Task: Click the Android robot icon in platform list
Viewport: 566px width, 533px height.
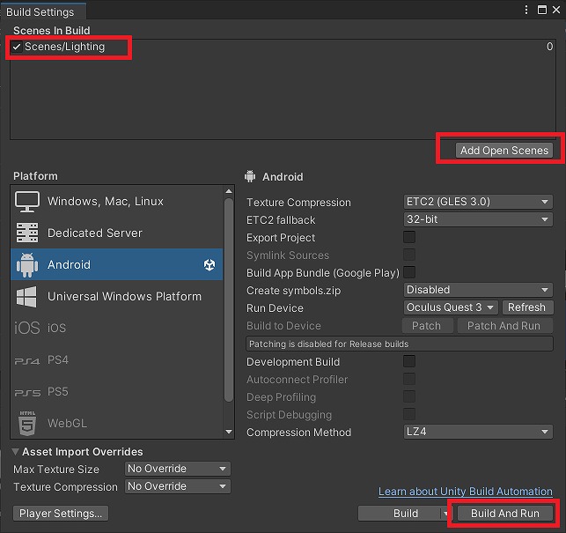Action: pos(27,265)
